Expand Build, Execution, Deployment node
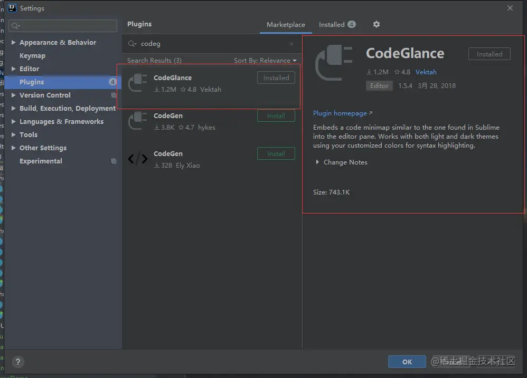 point(13,108)
